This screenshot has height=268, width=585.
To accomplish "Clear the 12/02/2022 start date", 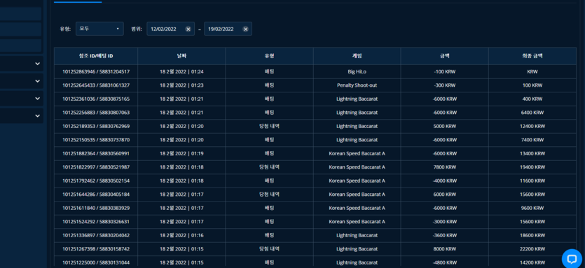I will coord(188,29).
